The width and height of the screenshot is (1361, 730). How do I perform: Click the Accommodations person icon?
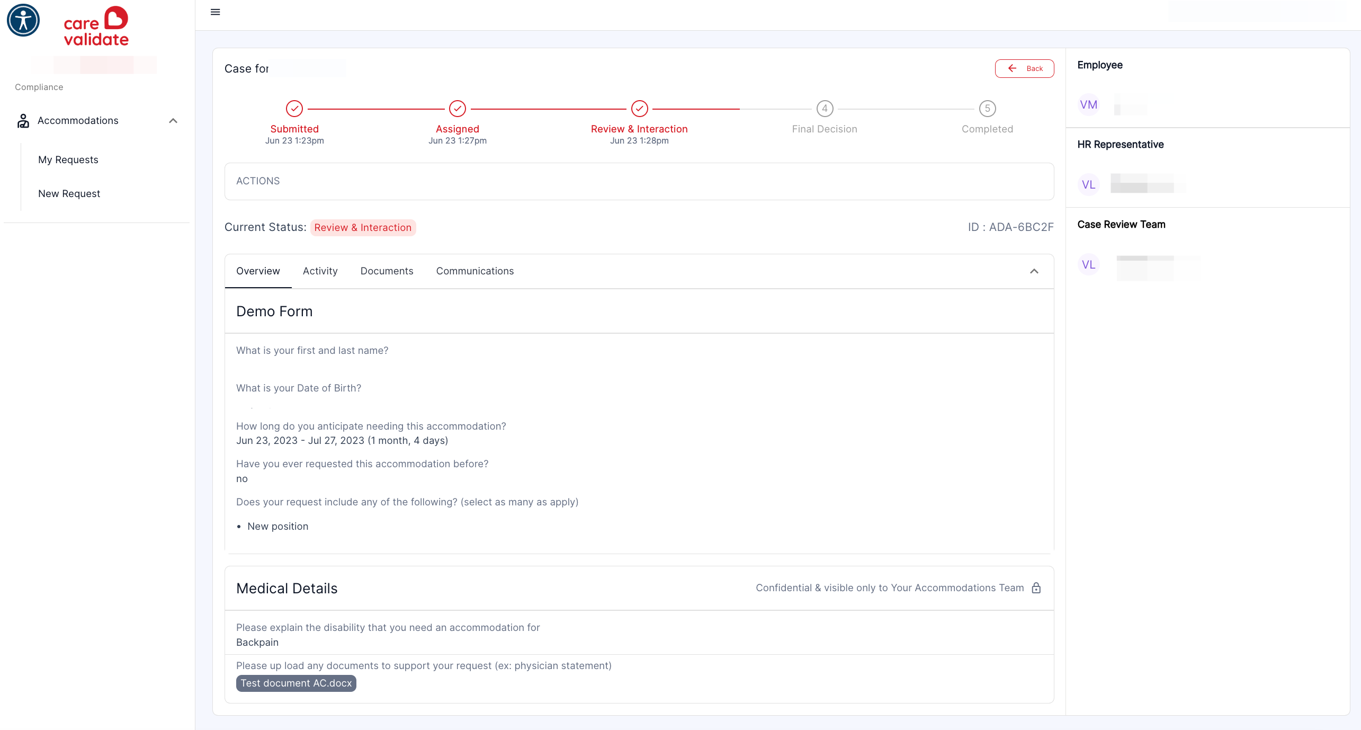[x=23, y=121]
